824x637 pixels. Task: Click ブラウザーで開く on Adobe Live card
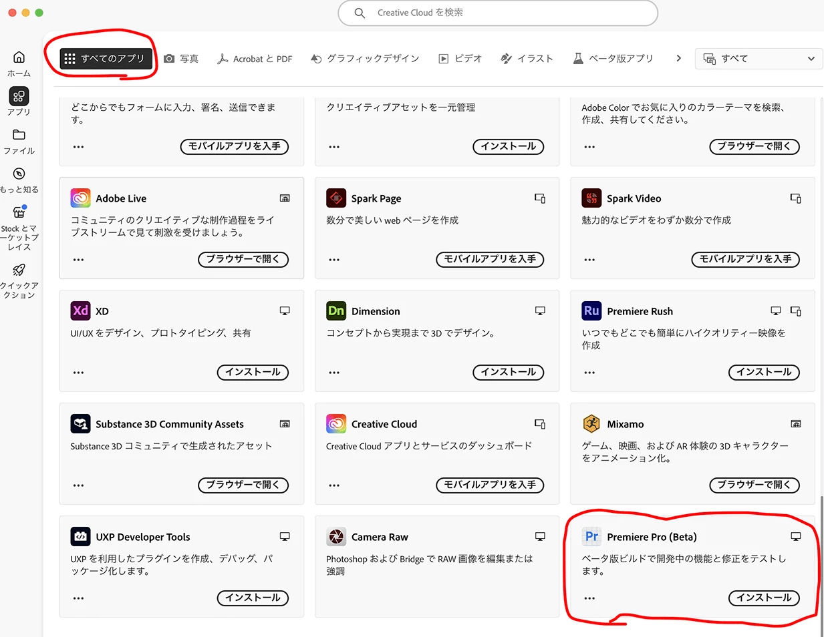[x=243, y=260]
